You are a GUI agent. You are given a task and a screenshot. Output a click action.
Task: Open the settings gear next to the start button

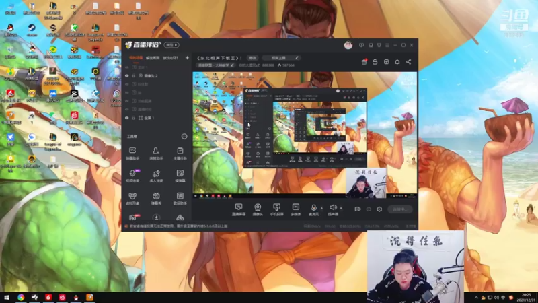pos(379,209)
